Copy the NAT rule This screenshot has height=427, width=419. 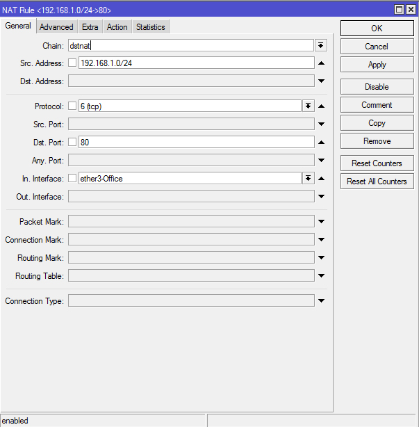click(377, 123)
